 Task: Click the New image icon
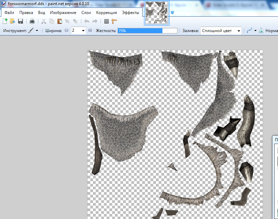click(5, 21)
